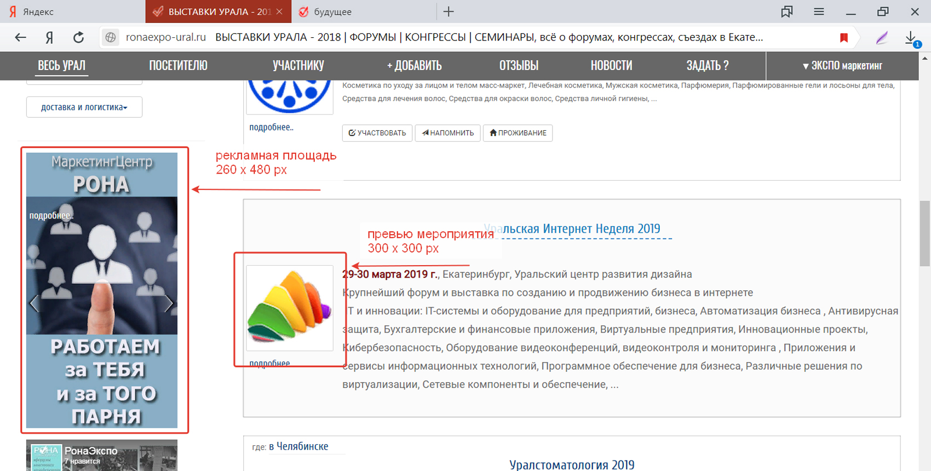
Task: Open the ПОСЕТИТЕЛЮ menu item
Action: [179, 66]
